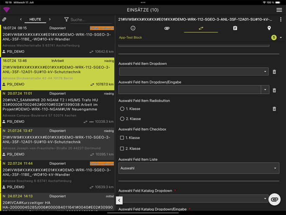Click into the Item Dropdown/Eingabe text field
The width and height of the screenshot is (286, 215).
coord(190,90)
